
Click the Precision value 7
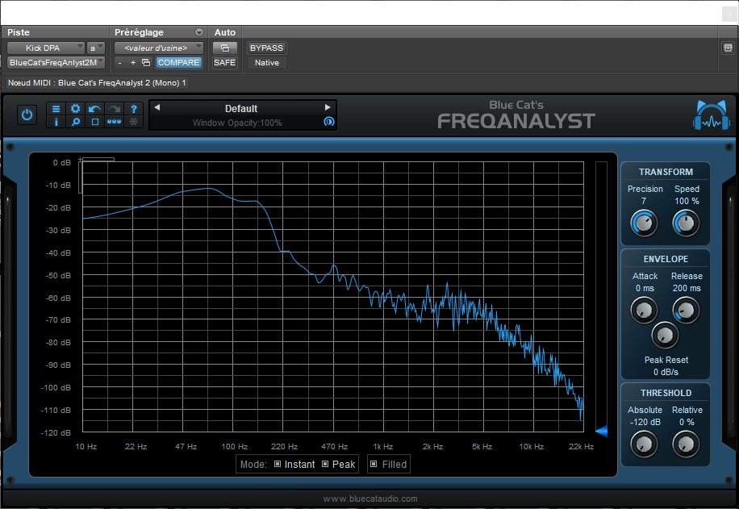[x=644, y=201]
